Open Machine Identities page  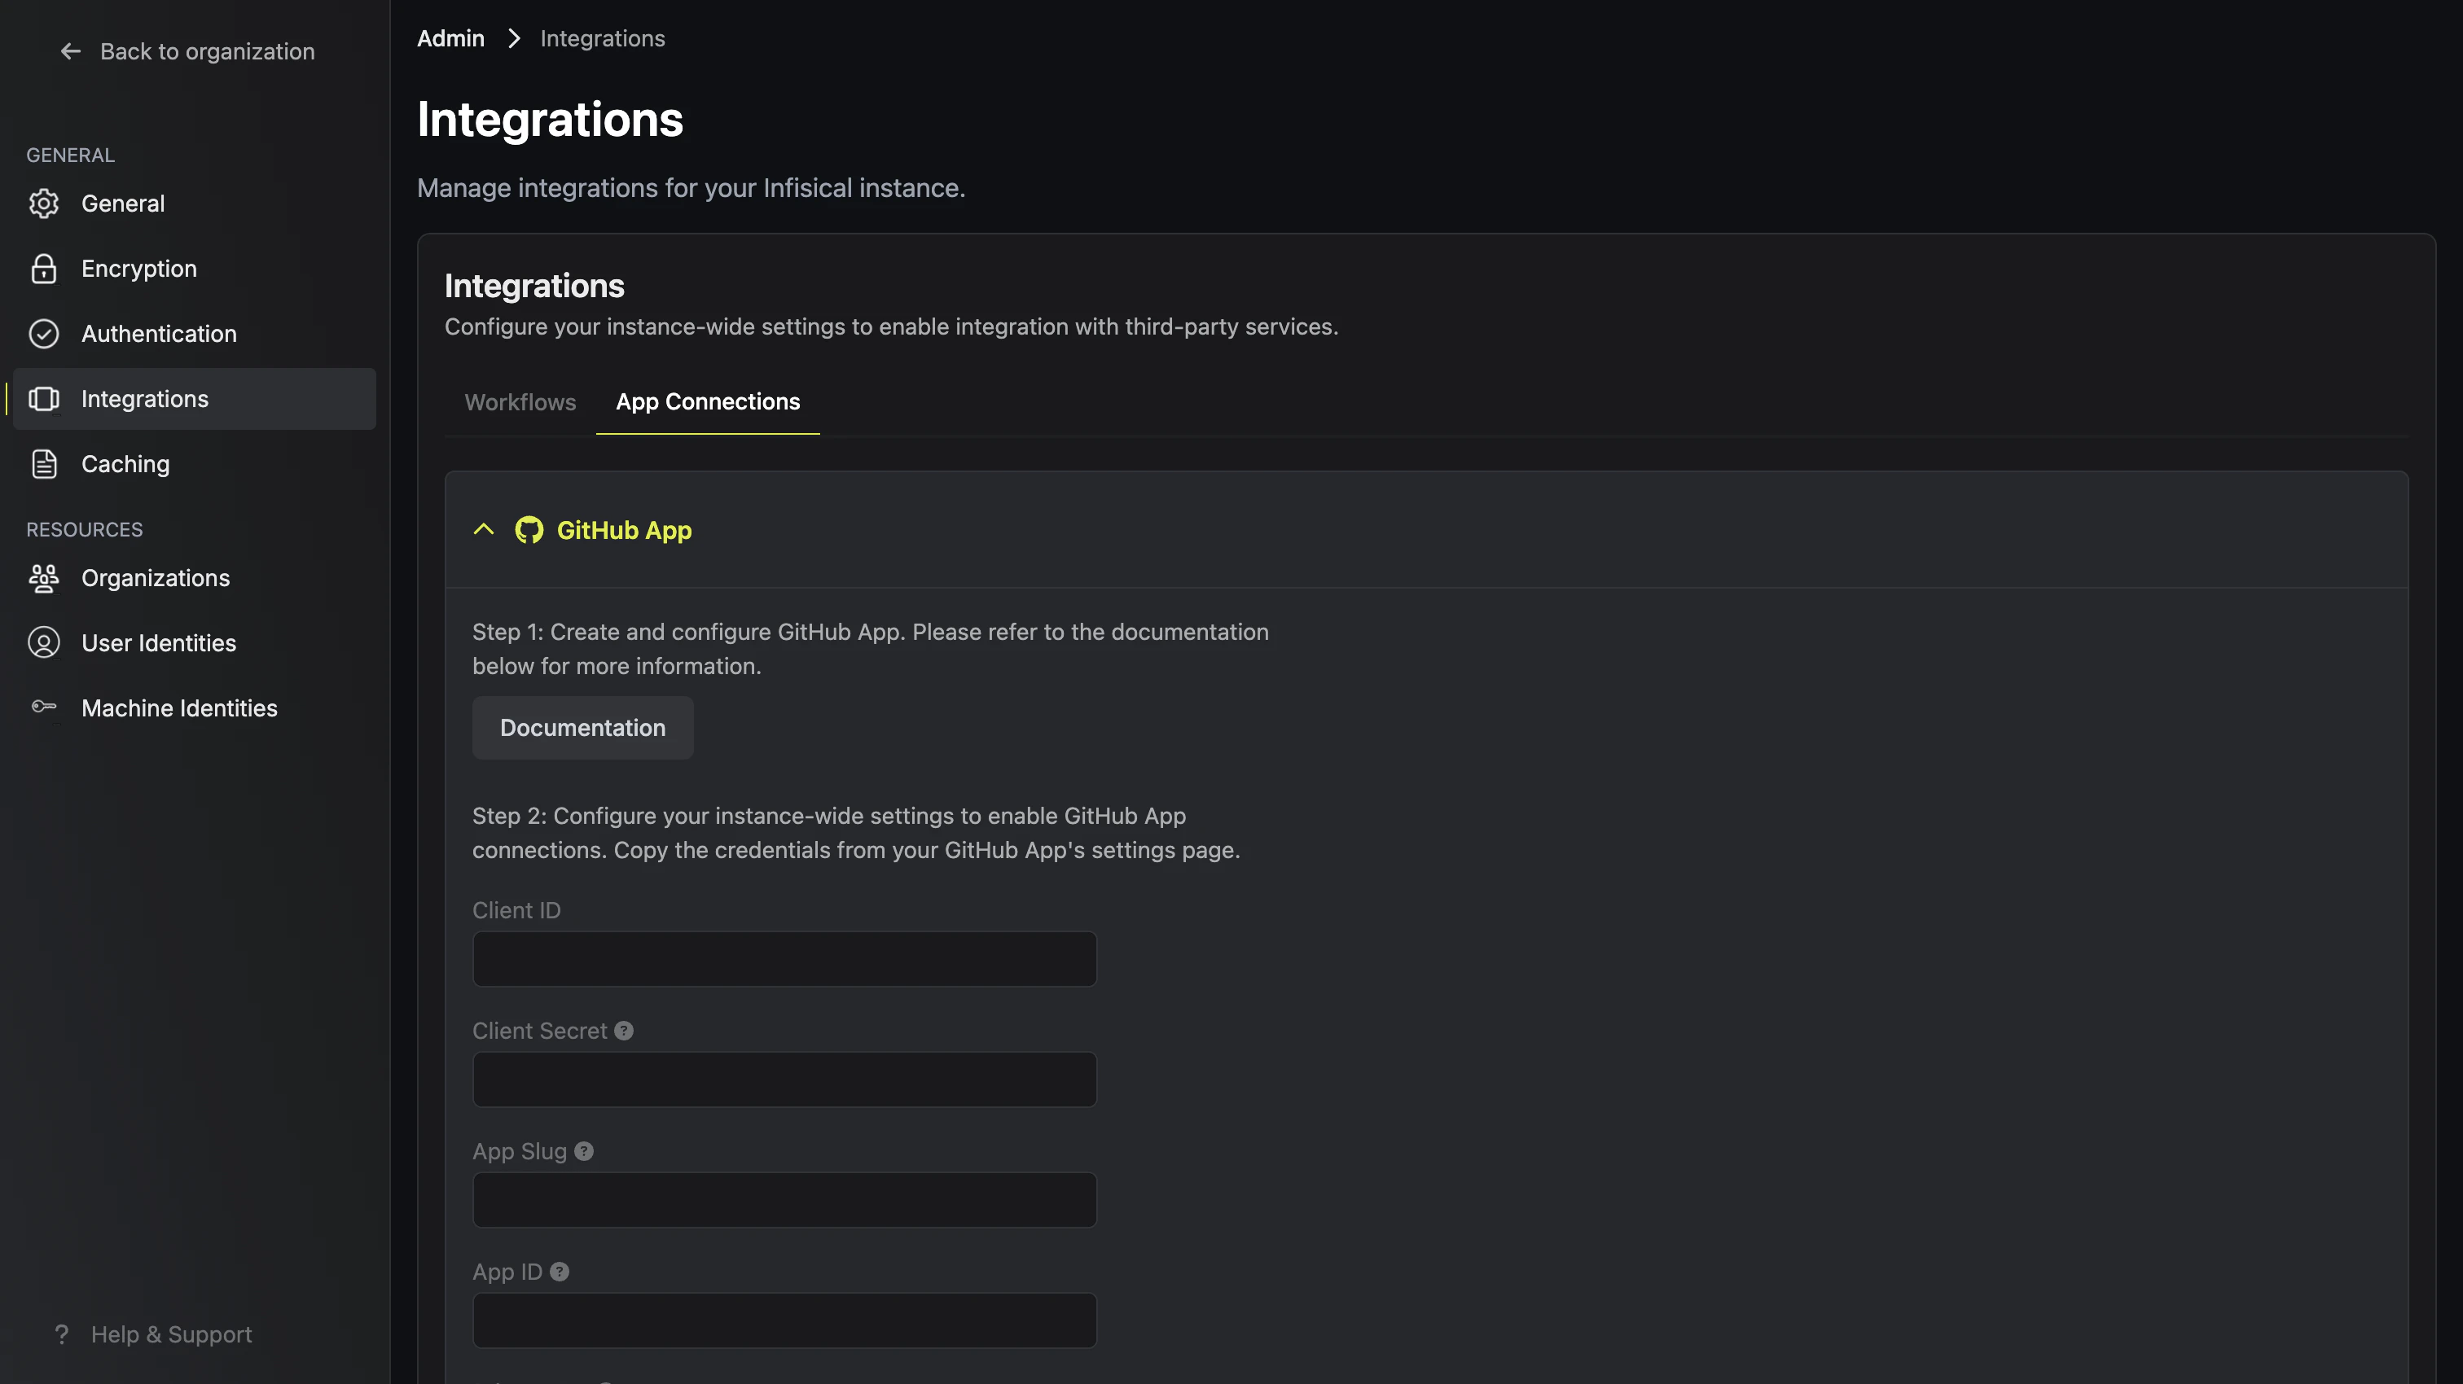(195, 708)
